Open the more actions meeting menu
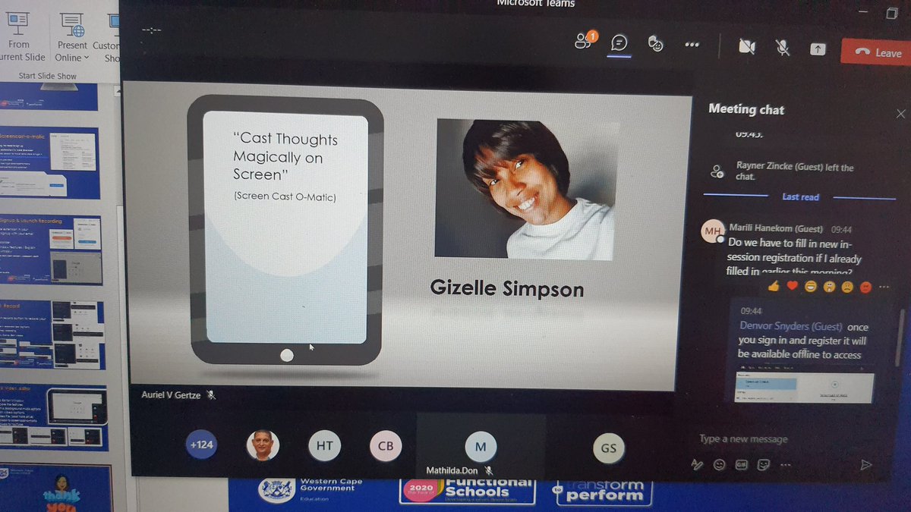 click(x=692, y=44)
